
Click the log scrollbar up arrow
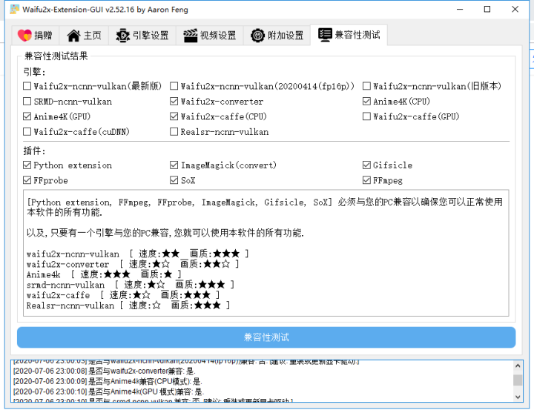518,366
